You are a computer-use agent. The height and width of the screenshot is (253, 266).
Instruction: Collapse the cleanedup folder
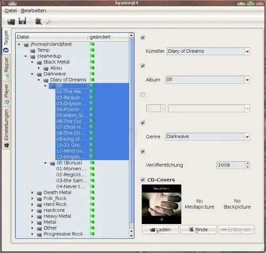26,56
